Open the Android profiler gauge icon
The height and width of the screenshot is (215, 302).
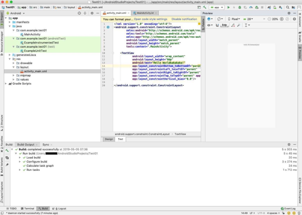pos(251,7)
